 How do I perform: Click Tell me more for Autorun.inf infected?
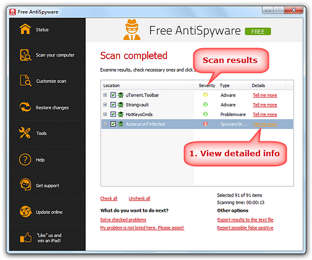click(x=265, y=124)
